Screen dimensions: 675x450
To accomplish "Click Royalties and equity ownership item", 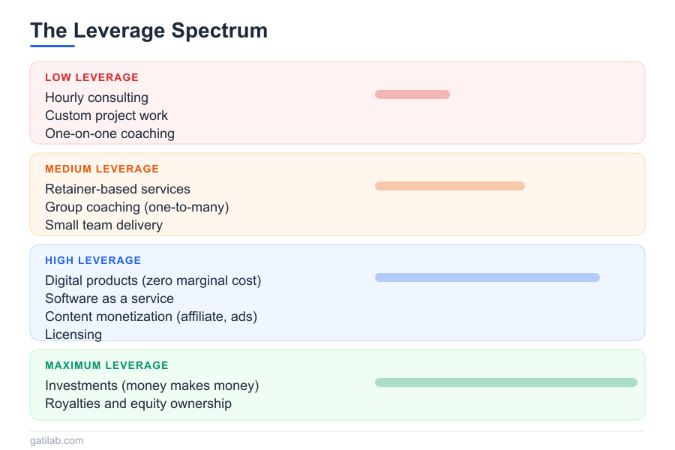I will point(138,403).
